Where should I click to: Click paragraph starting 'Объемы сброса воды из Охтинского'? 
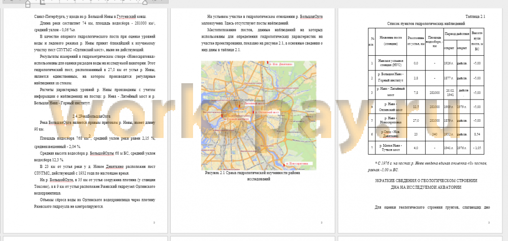(x=94, y=203)
